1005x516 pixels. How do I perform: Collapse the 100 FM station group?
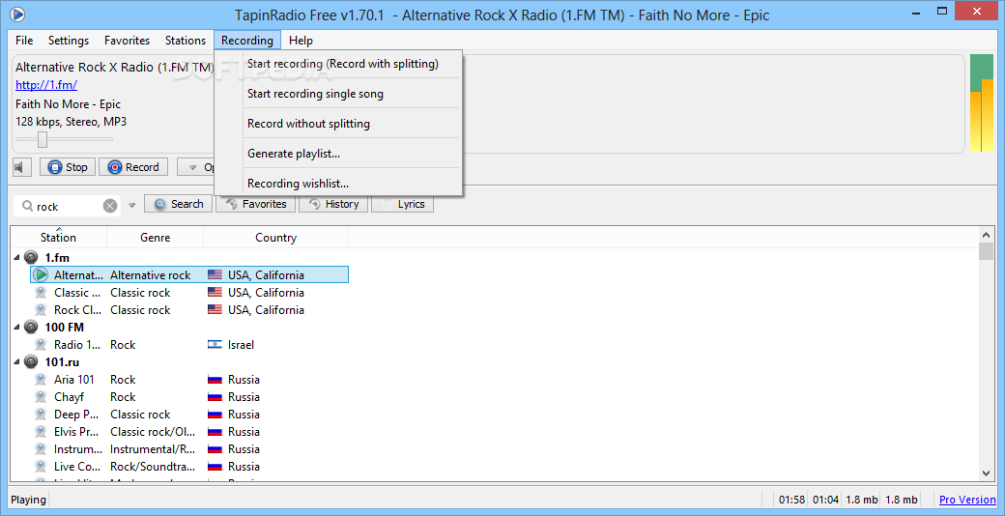click(16, 328)
